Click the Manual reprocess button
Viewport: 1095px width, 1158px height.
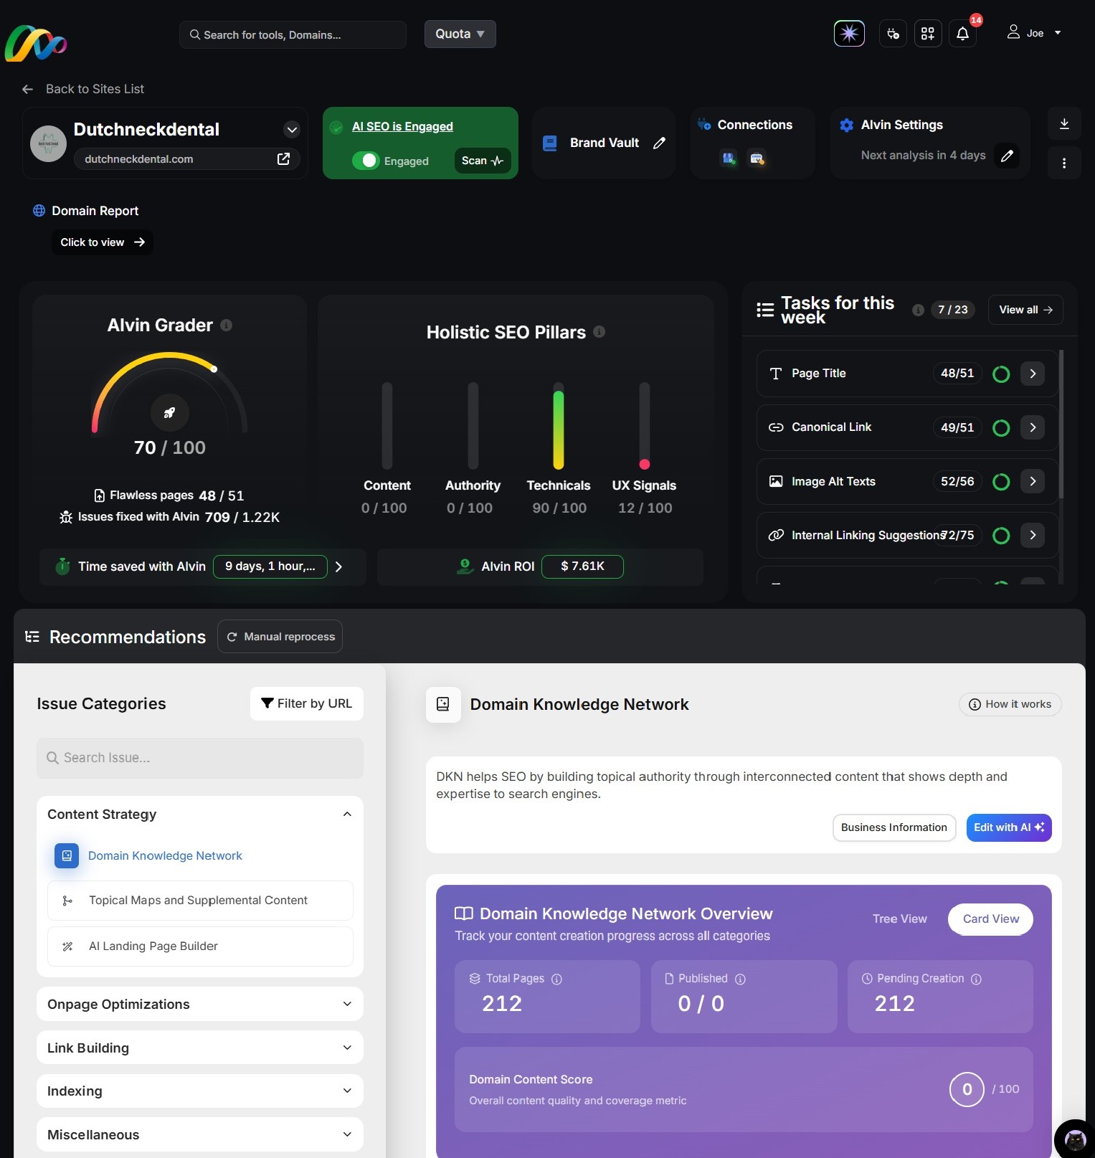click(x=280, y=637)
